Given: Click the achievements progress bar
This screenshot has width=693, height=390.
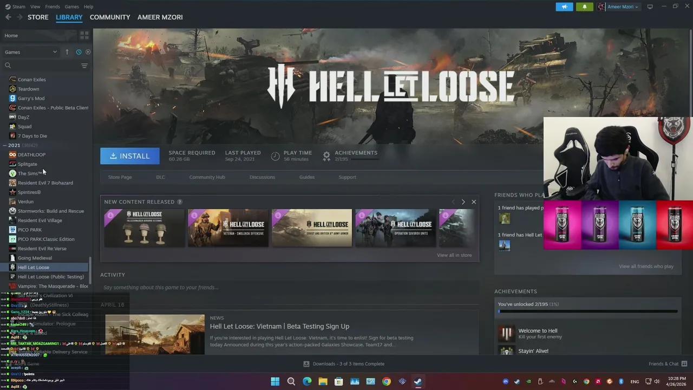Looking at the screenshot, I should [x=588, y=312].
